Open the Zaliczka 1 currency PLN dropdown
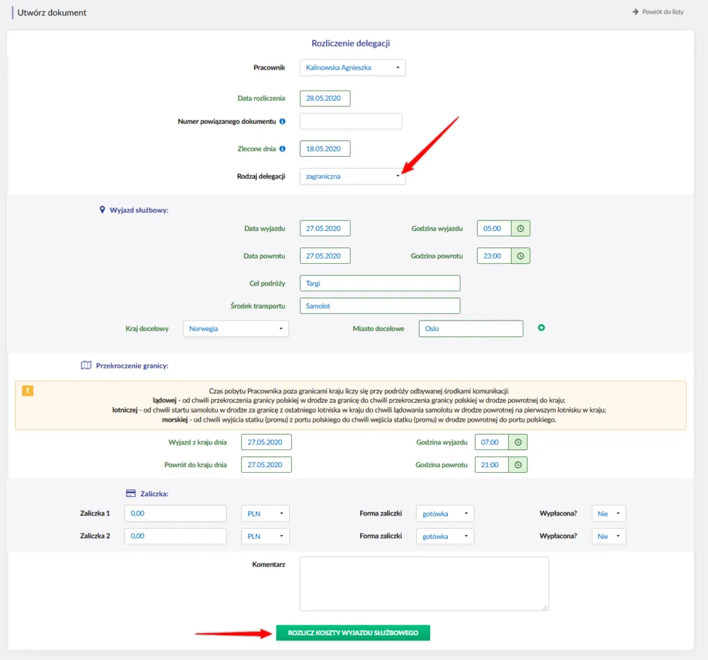 point(265,513)
